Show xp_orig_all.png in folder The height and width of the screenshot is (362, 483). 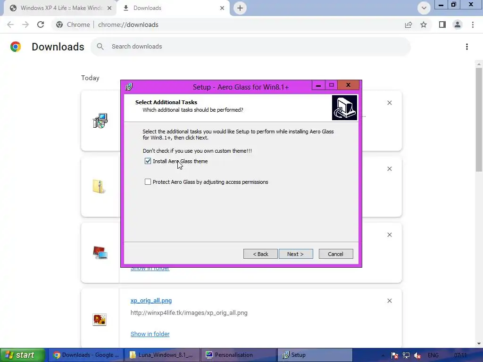tap(150, 334)
